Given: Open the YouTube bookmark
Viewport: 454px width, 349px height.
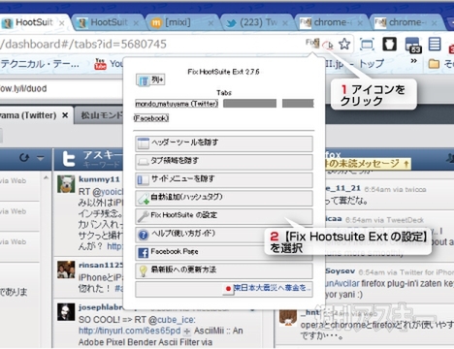Looking at the screenshot, I should tap(109, 64).
